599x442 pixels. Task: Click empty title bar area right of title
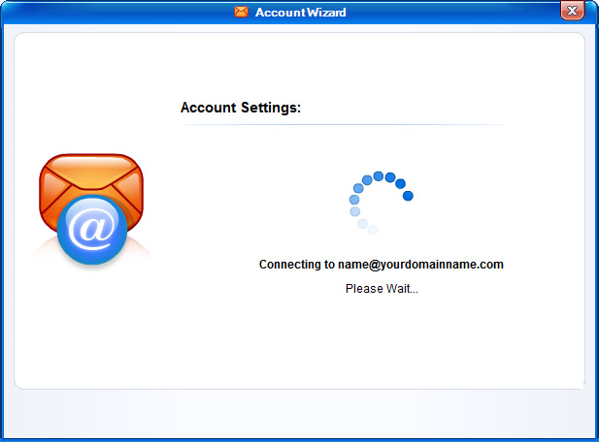(x=447, y=12)
